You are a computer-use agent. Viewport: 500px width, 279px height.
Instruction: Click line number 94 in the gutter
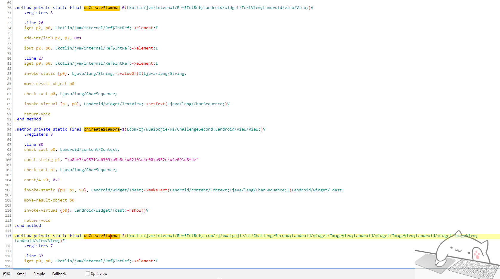coord(9,129)
